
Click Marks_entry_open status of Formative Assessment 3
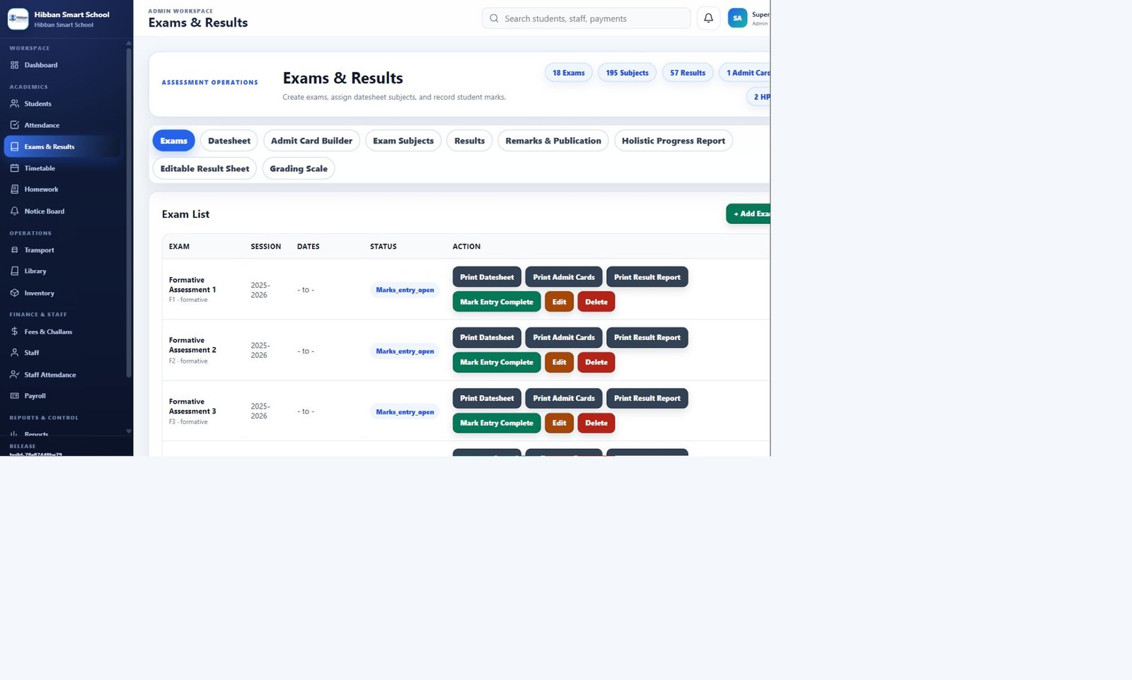point(405,412)
